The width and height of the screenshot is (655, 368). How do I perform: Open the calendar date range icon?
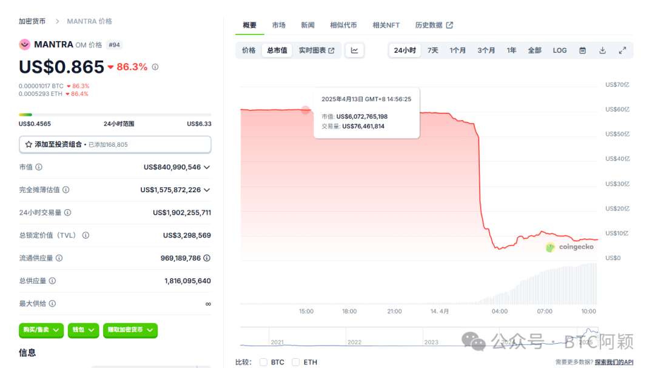point(582,50)
